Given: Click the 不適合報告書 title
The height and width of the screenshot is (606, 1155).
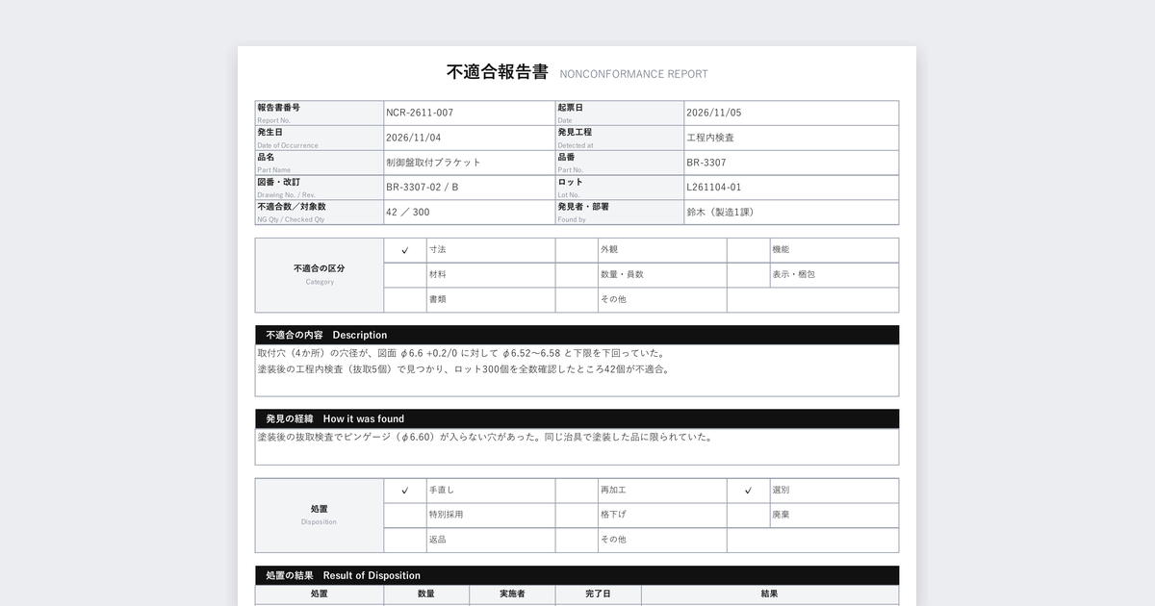Looking at the screenshot, I should (498, 72).
